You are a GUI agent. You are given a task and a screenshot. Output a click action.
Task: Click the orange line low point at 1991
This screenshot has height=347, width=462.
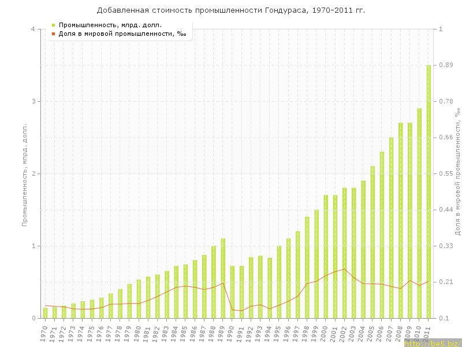[241, 311]
